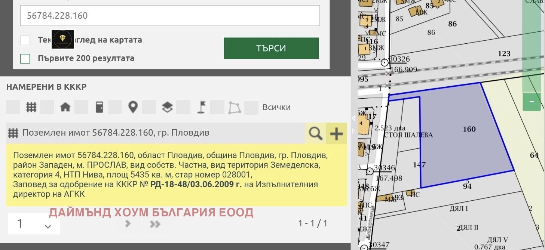Select the polygon boundary filter icon
545x250 pixels.
coord(234,107)
